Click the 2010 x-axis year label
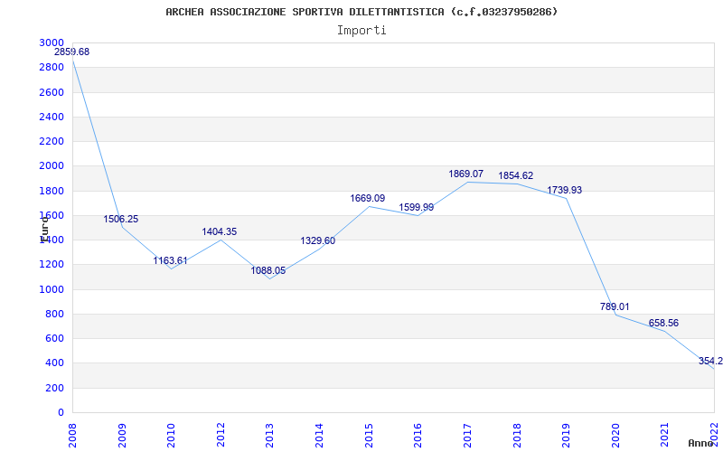 [x=171, y=435]
